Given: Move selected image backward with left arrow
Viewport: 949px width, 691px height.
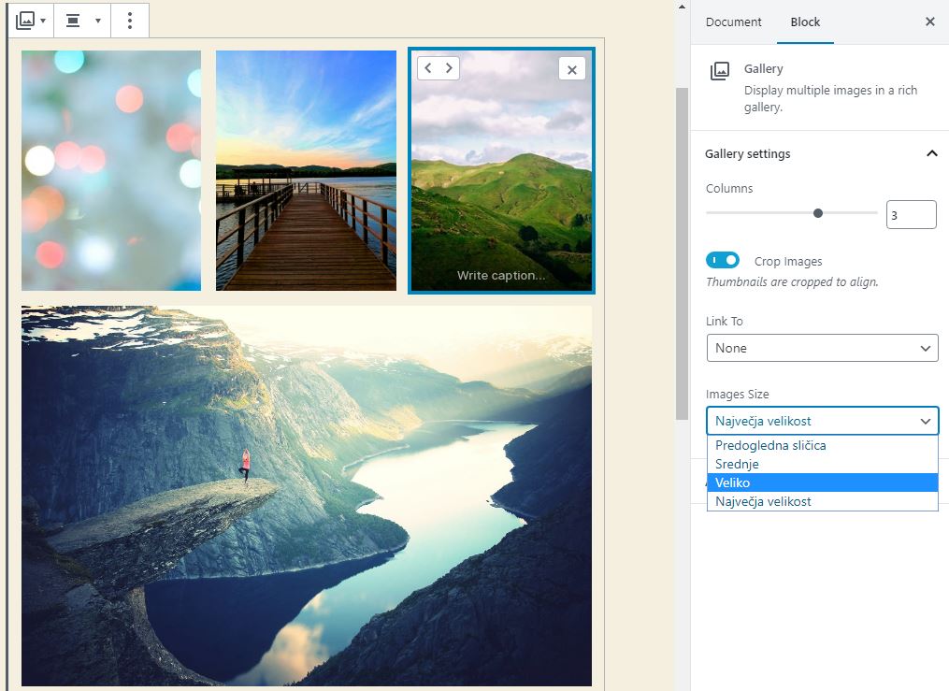Looking at the screenshot, I should [427, 68].
